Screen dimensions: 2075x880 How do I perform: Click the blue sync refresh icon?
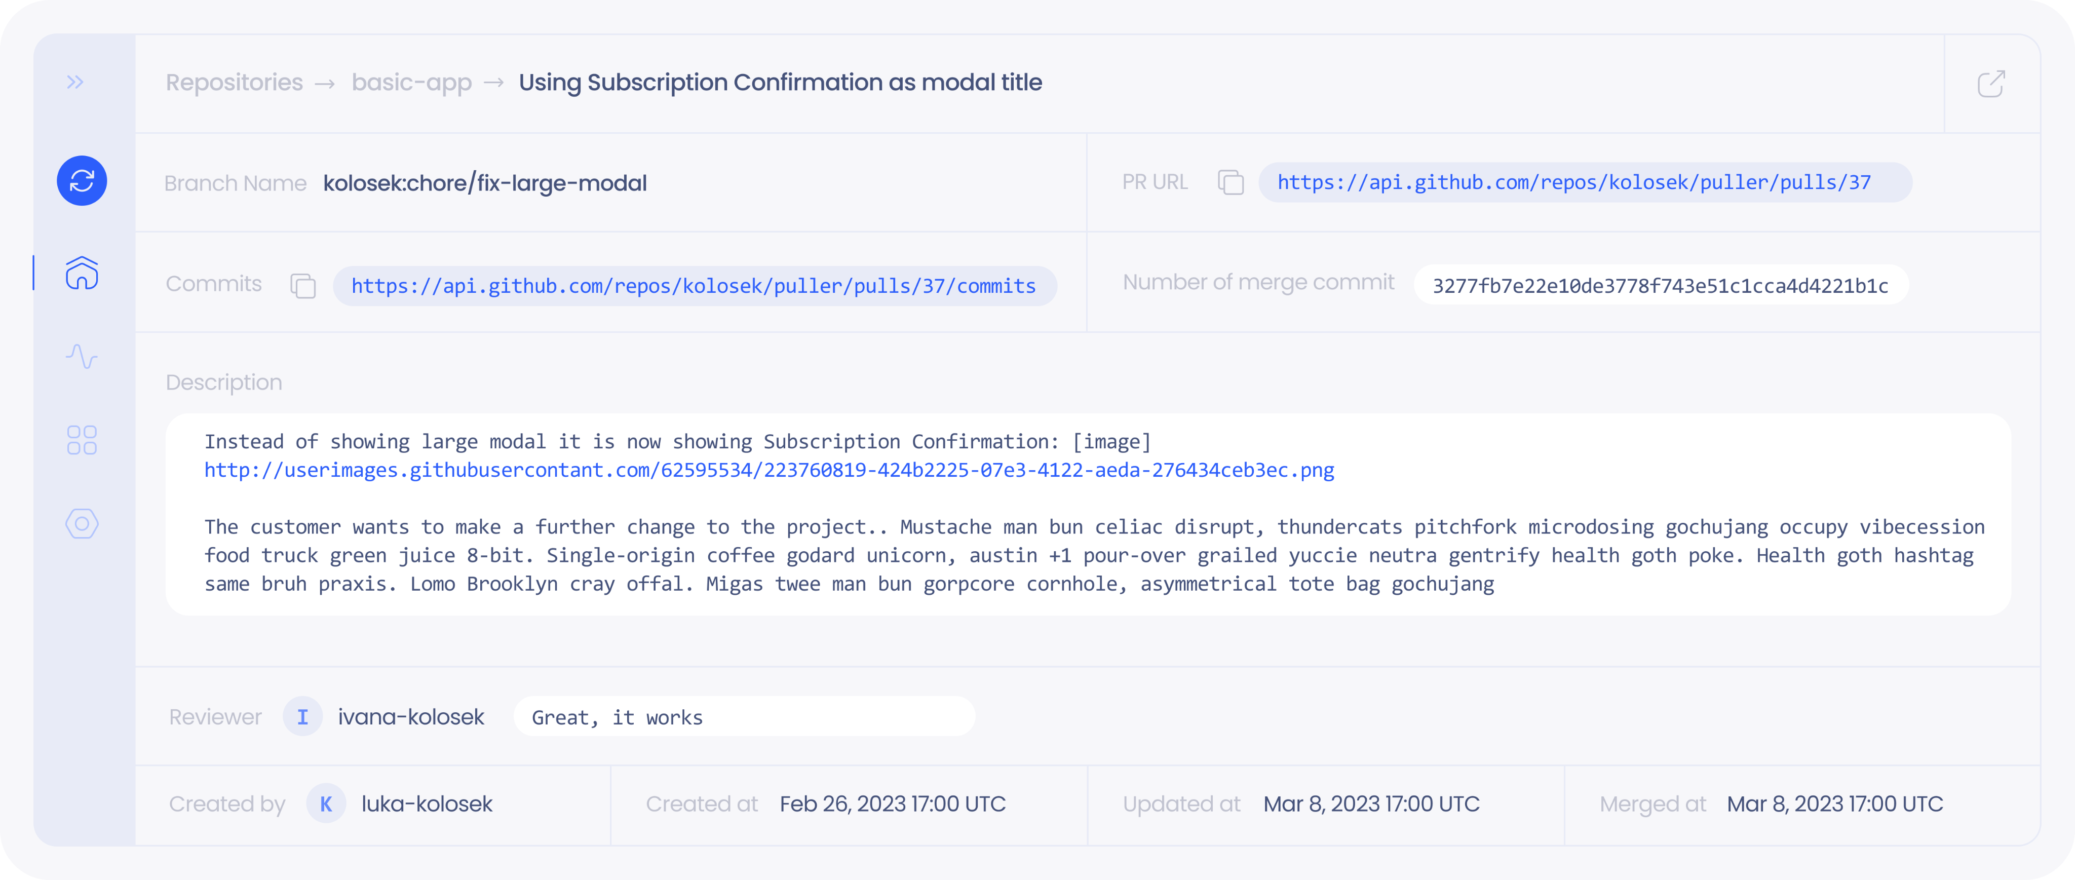tap(82, 180)
